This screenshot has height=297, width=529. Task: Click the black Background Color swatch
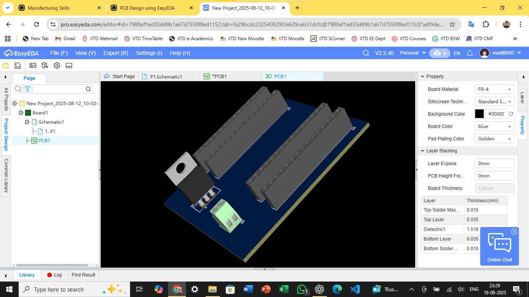click(479, 114)
